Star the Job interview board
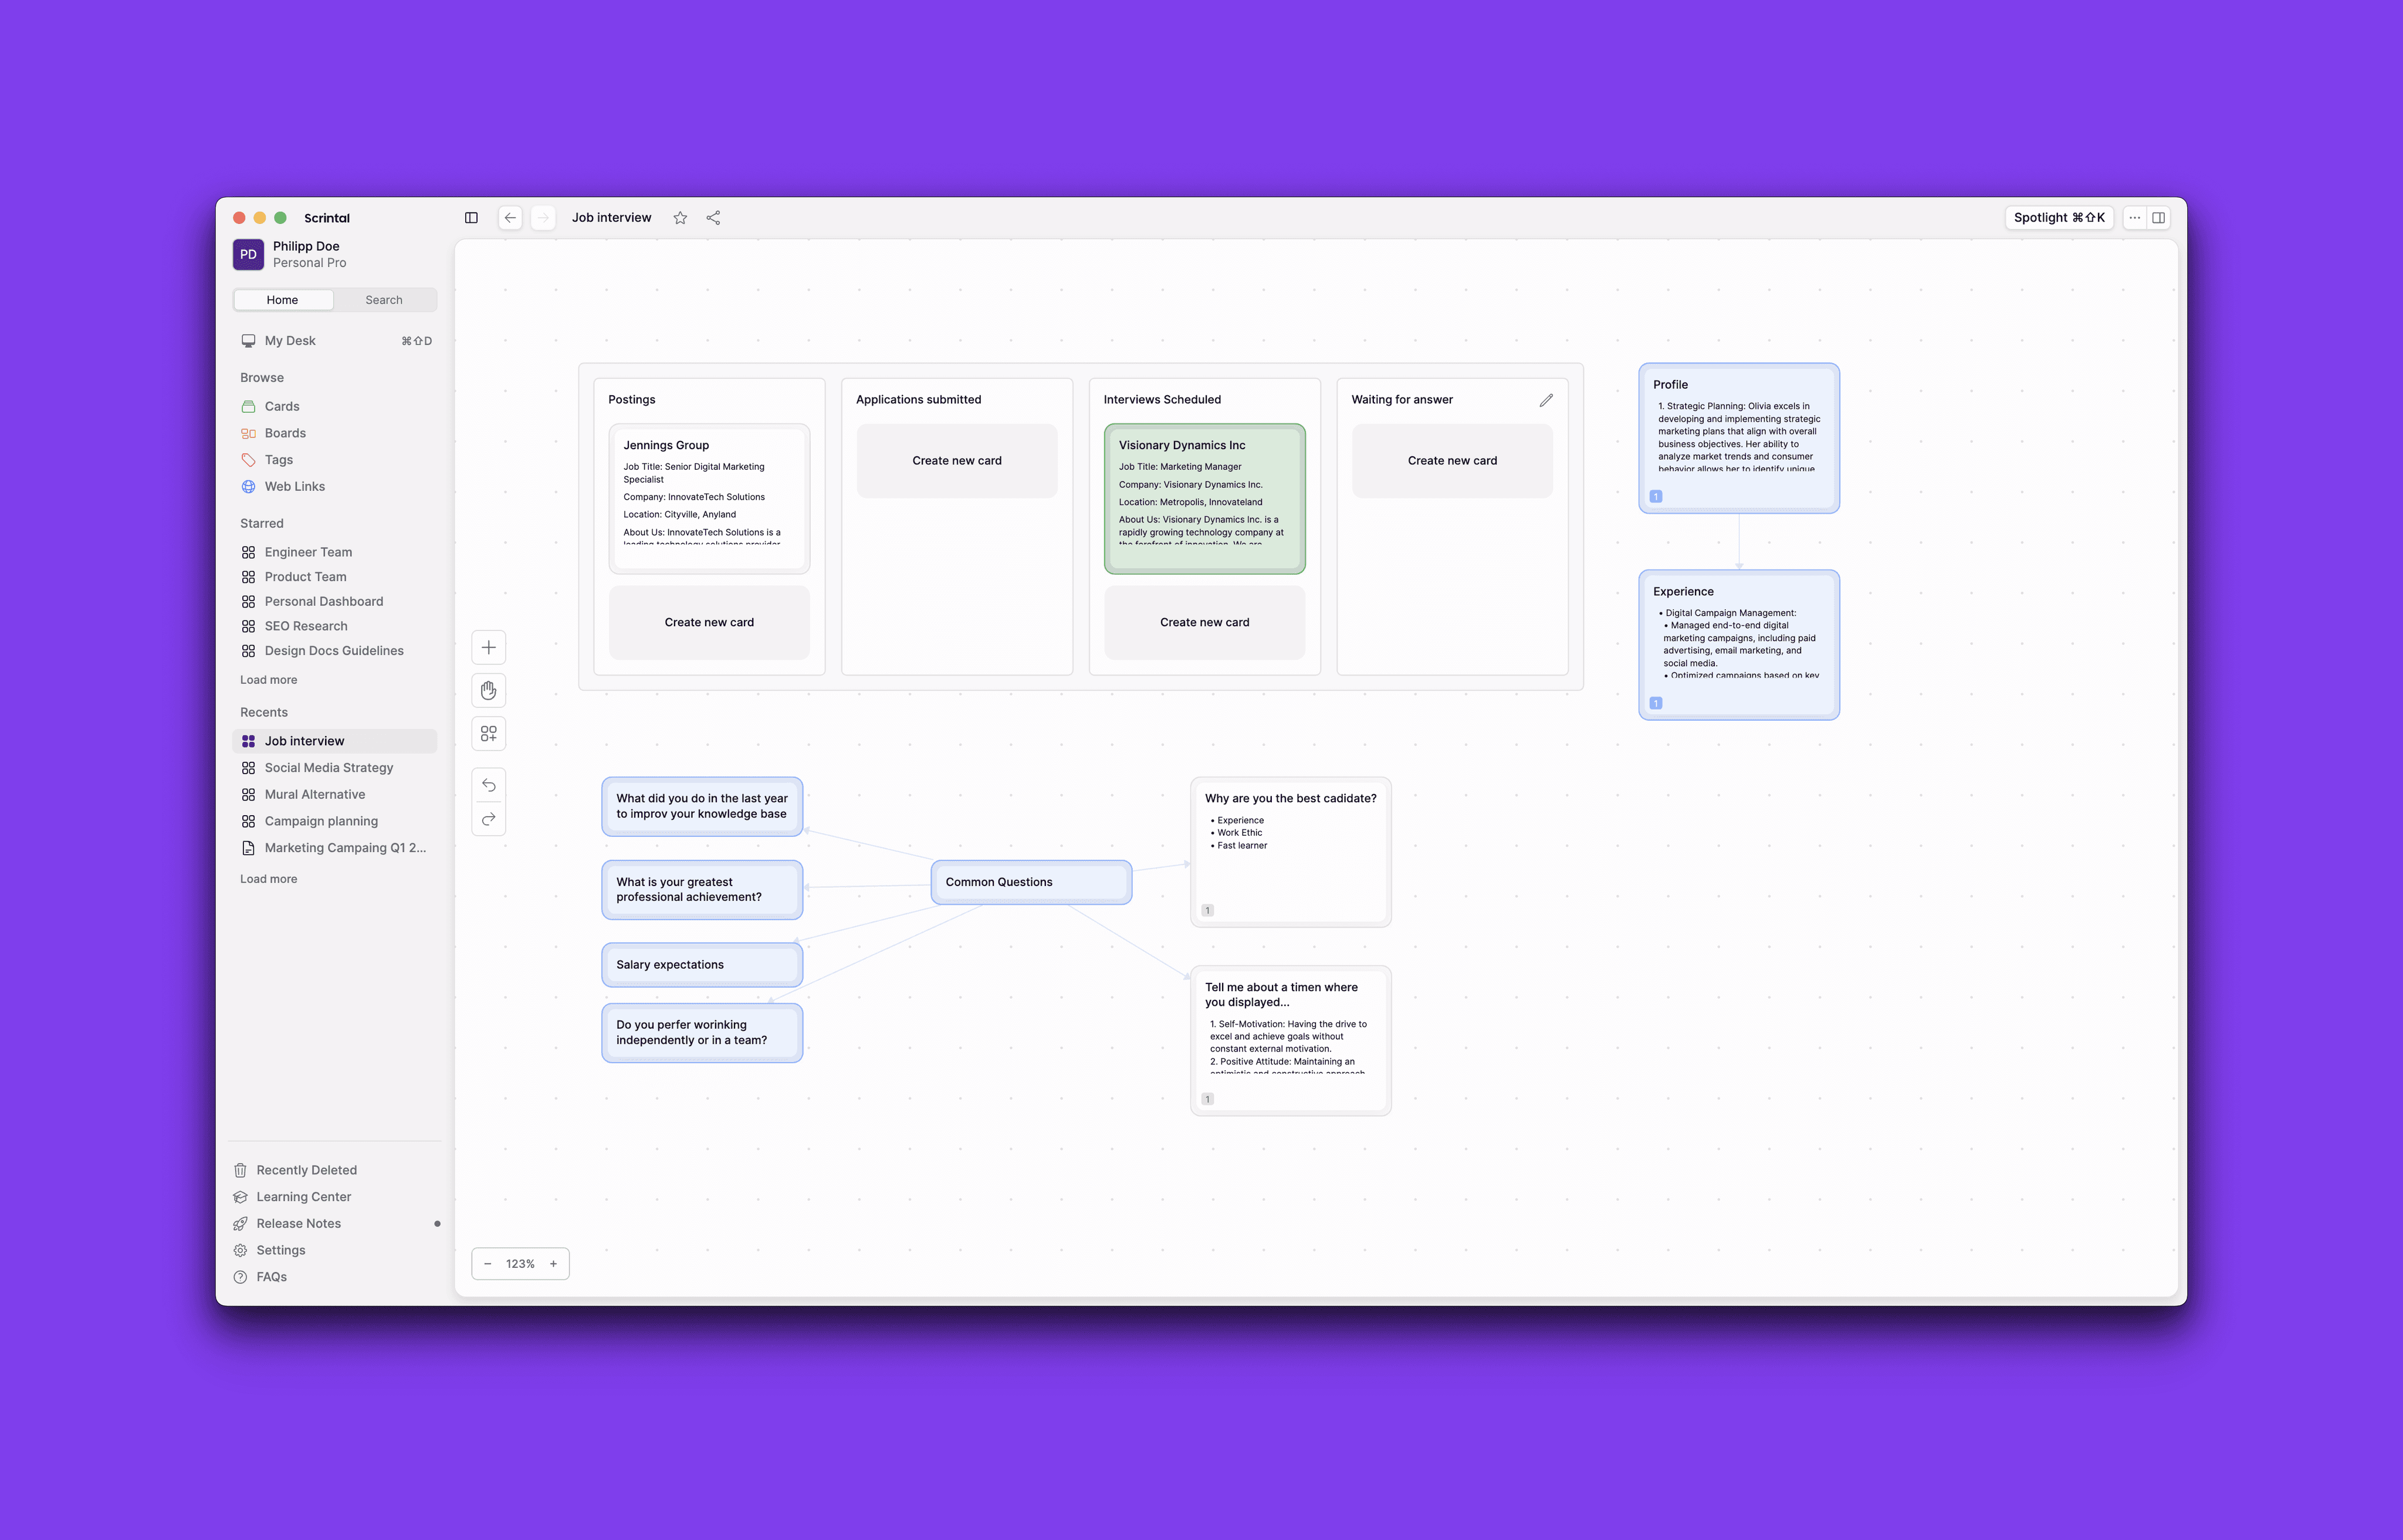2403x1540 pixels. coord(681,218)
